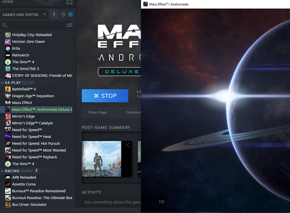Open Games and Software filter dropdown
290x213 pixels.
tap(24, 14)
